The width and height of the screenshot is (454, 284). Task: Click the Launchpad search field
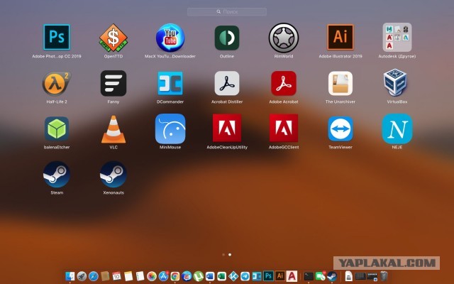(x=227, y=11)
